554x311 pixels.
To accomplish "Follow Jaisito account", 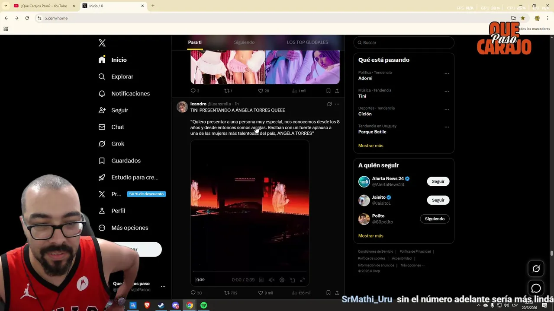I will (438, 200).
